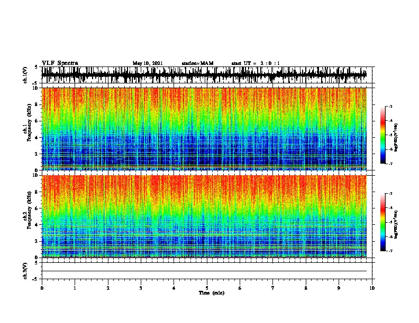Click the "4" kHz tick label on ch.1 axis
This screenshot has height=323, width=419.
click(37, 138)
